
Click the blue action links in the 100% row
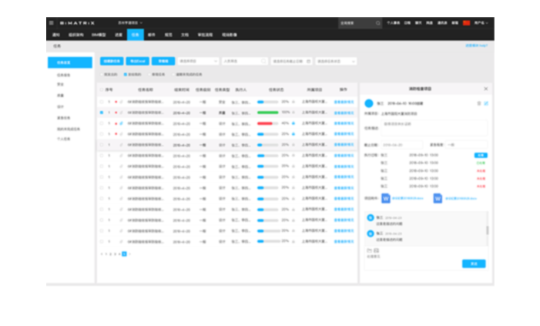pyautogui.click(x=344, y=113)
